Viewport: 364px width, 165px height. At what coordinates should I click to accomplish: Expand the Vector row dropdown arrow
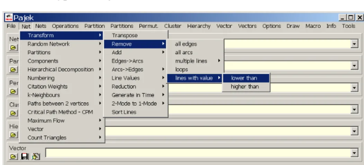(x=354, y=153)
